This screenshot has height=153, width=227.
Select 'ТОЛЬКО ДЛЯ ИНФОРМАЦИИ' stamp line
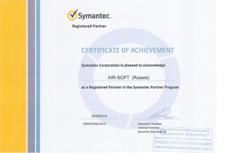pyautogui.click(x=183, y=143)
